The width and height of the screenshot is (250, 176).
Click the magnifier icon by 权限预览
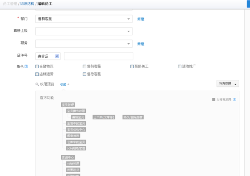click(x=37, y=84)
